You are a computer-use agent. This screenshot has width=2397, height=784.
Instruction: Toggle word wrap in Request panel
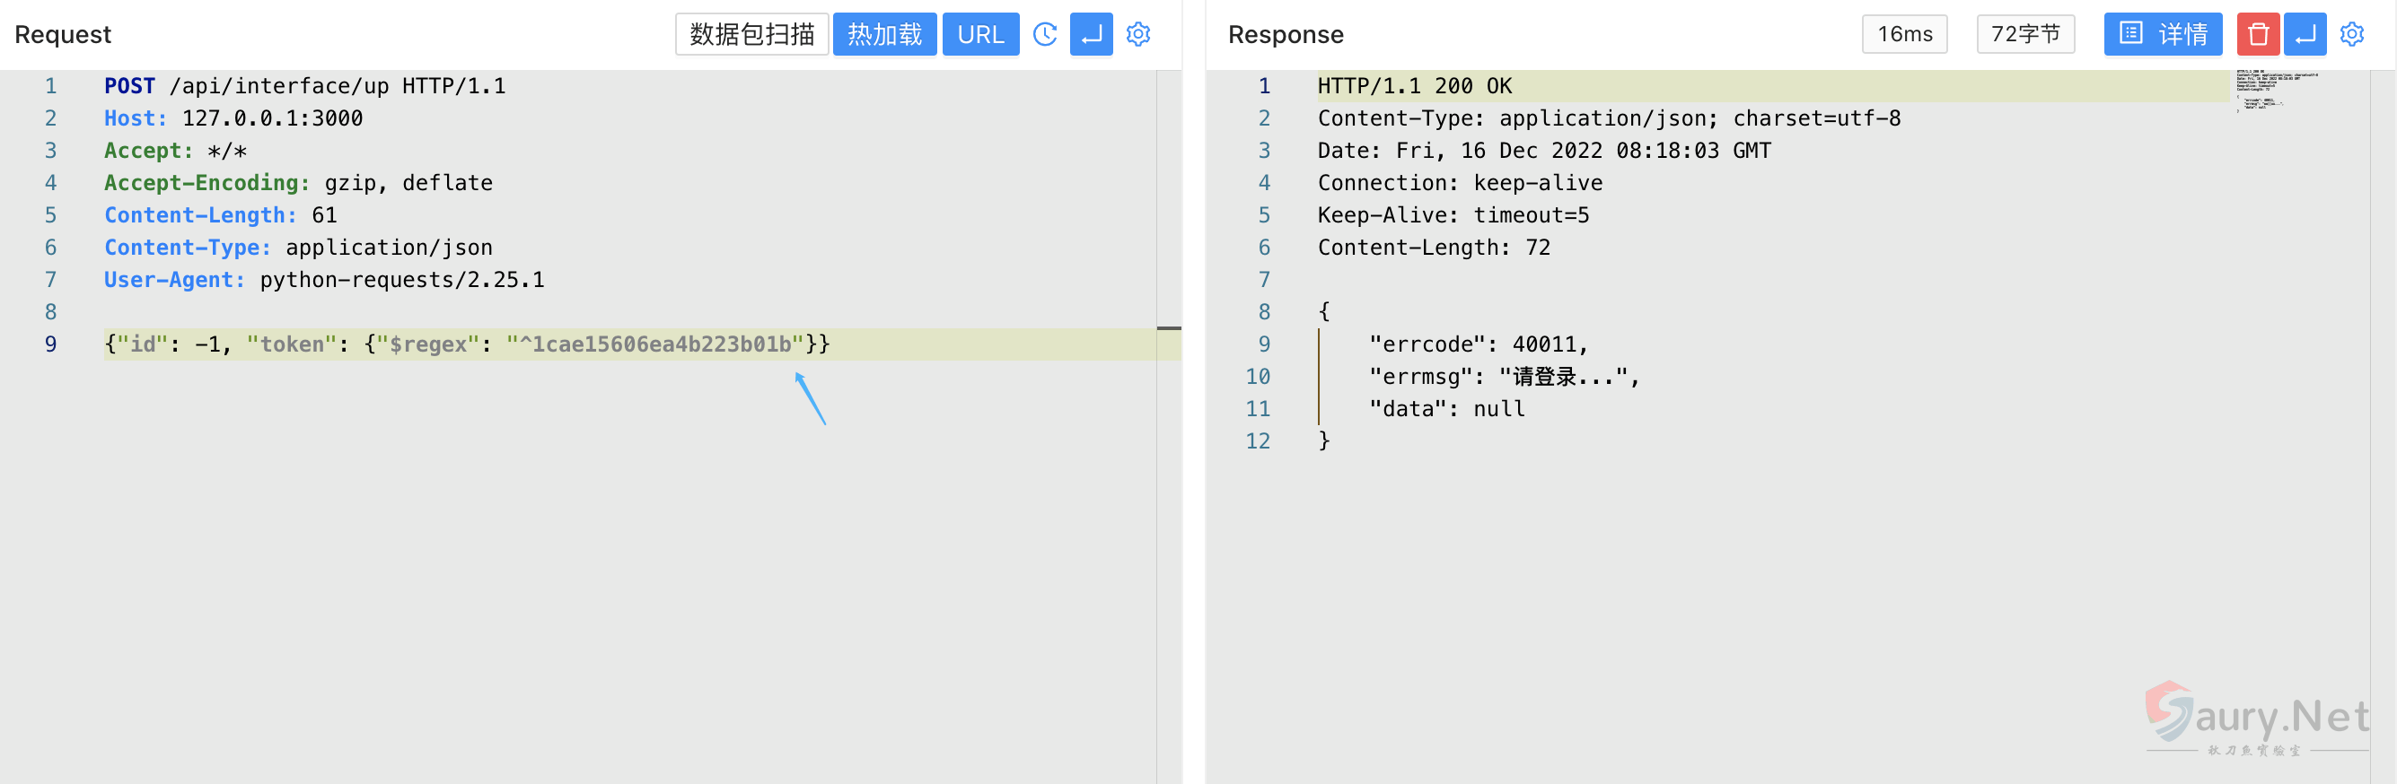[x=1091, y=34]
